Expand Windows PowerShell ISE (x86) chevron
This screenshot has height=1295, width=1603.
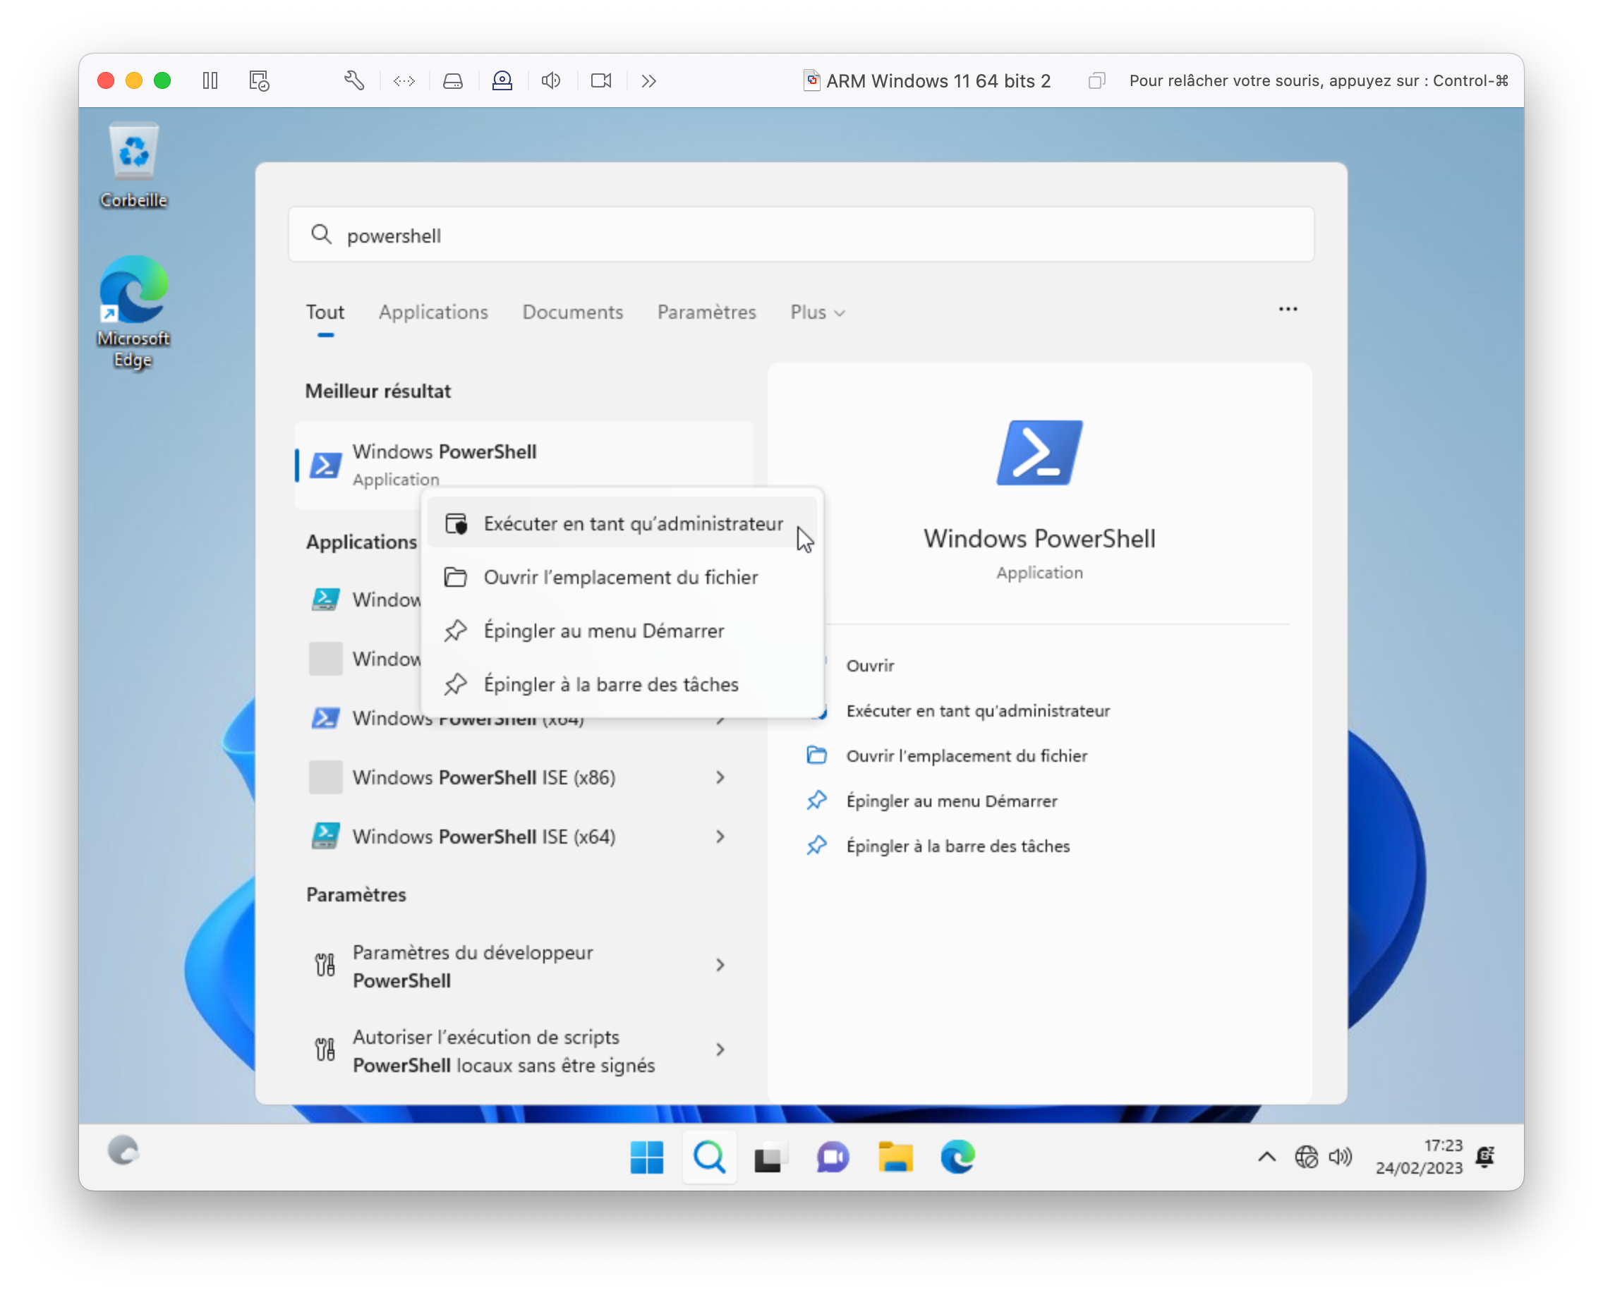coord(720,777)
